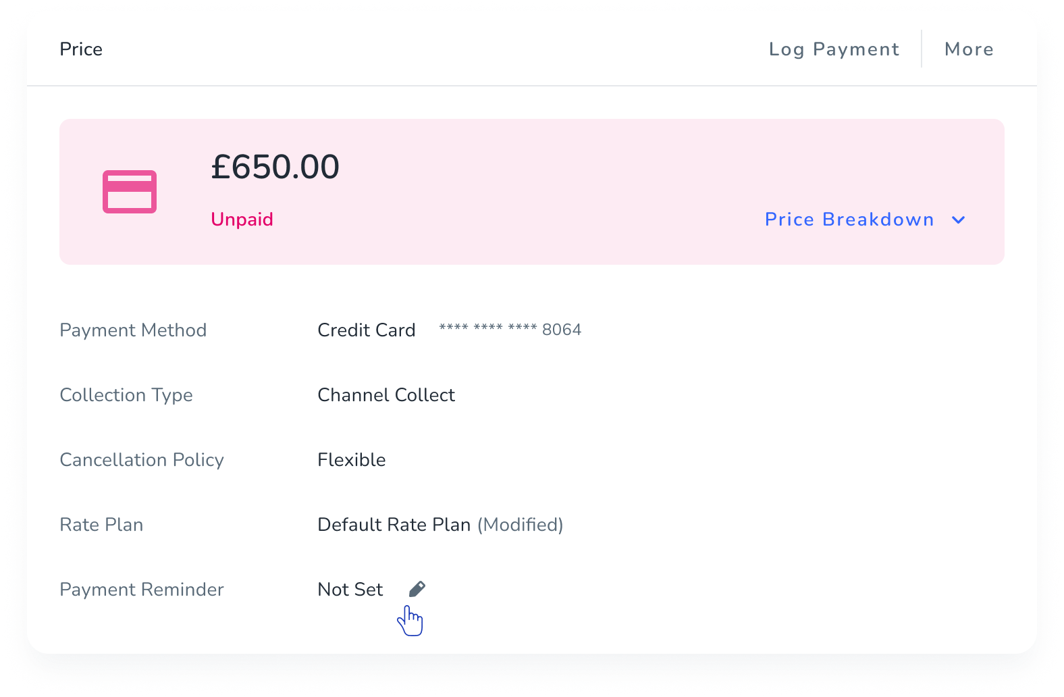Click the Unpaid status label
The height and width of the screenshot is (697, 1064).
[x=242, y=220]
